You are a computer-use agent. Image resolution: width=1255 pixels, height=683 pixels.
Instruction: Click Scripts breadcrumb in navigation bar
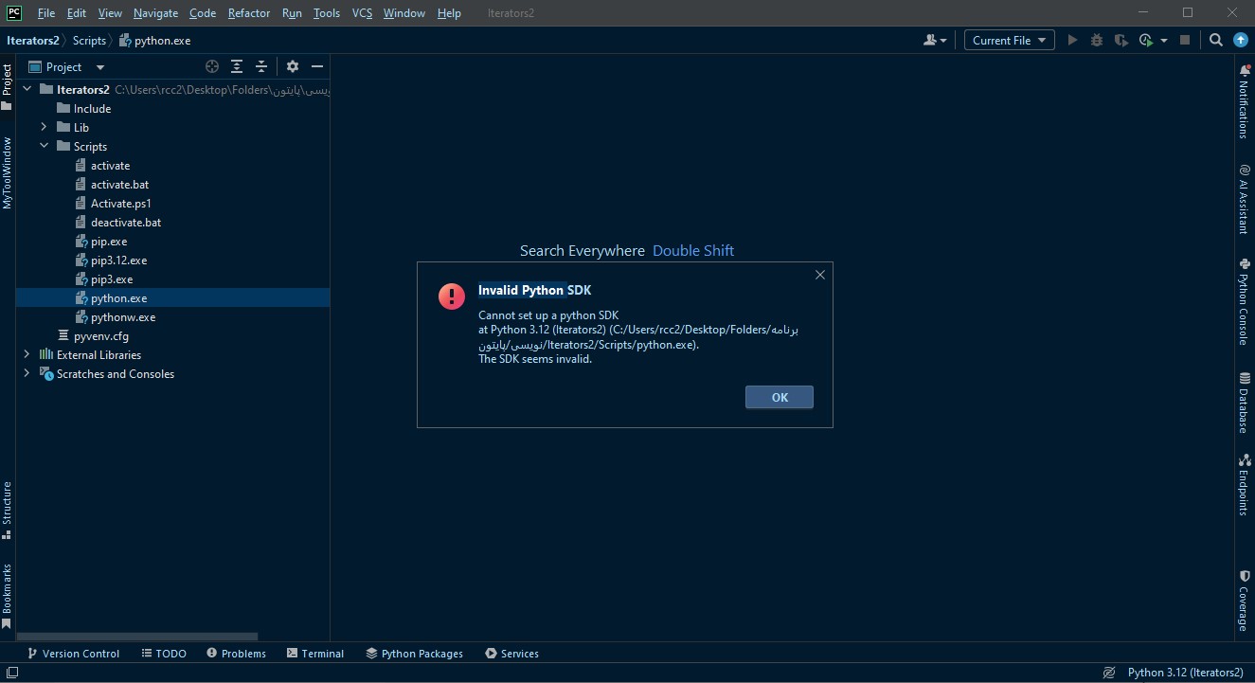(x=90, y=41)
